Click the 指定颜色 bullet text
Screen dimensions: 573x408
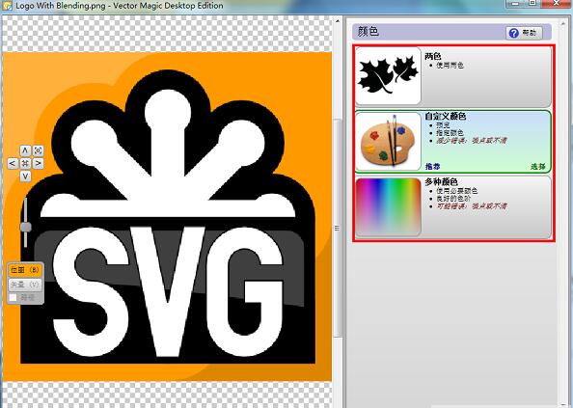450,132
